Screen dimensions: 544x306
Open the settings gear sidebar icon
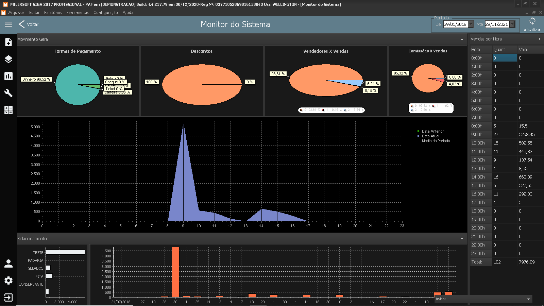click(x=8, y=280)
